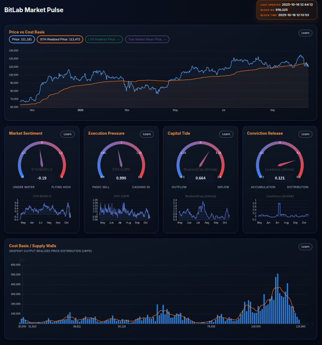The height and width of the screenshot is (345, 322).
Task: Click the Liveliness gauge dial
Action: click(280, 160)
